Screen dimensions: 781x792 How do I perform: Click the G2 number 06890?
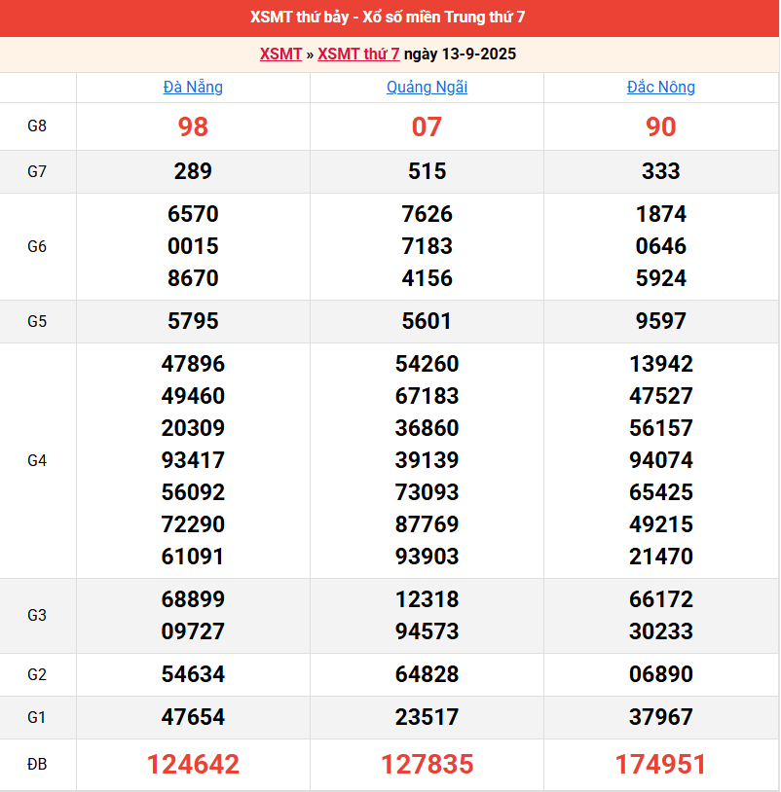(x=660, y=674)
